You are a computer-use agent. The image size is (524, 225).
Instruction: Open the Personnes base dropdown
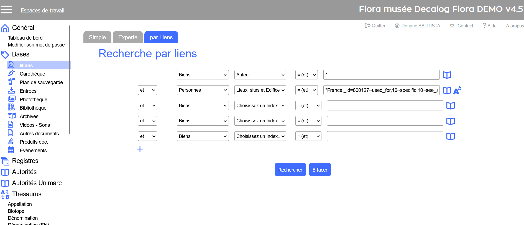coord(203,90)
